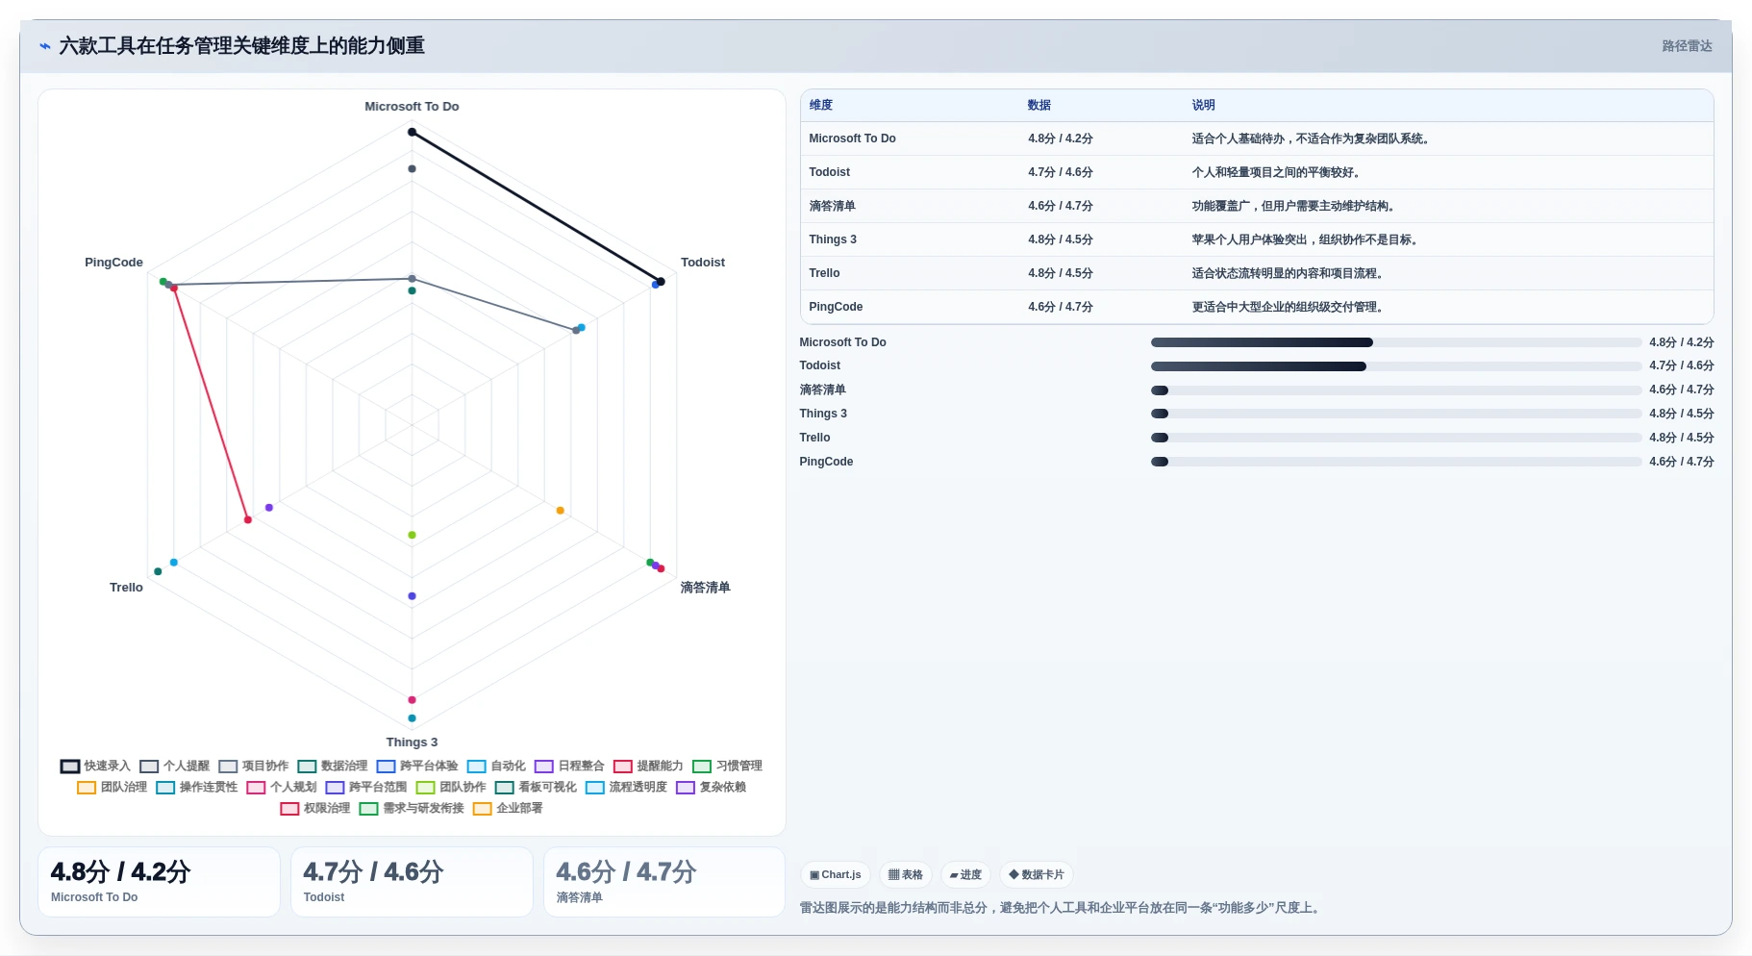The image size is (1752, 956).
Task: Open the 滴答清单 score card
Action: (x=664, y=882)
